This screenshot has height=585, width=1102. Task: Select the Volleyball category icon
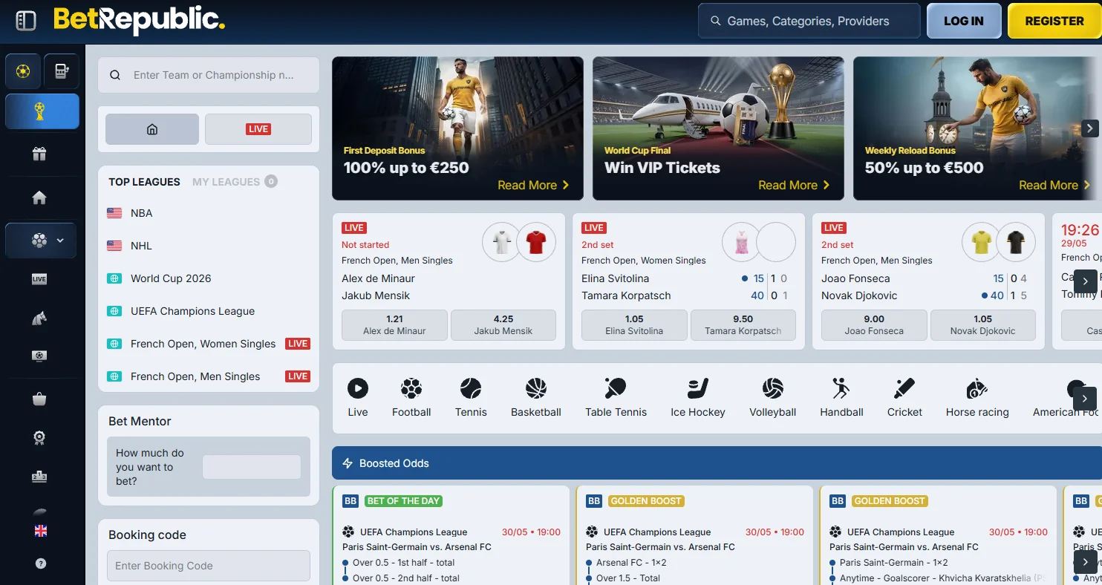(773, 396)
